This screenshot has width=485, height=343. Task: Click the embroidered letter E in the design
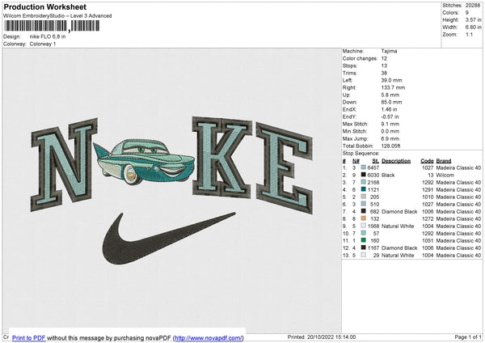285,168
